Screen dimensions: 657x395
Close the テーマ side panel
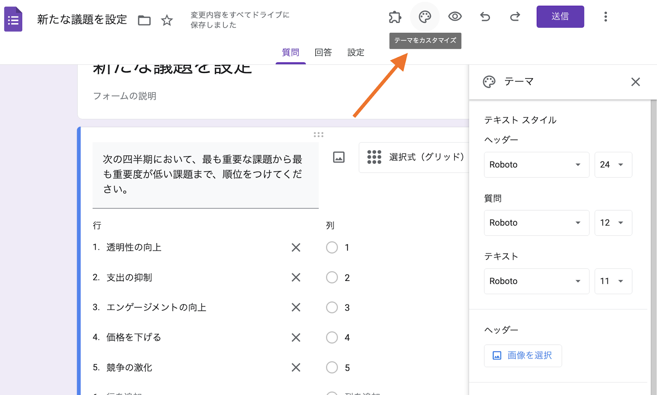click(636, 82)
